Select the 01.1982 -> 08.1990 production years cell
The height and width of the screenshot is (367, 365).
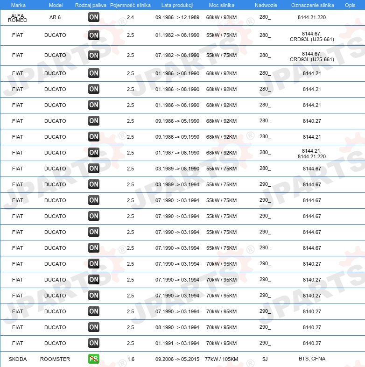click(177, 35)
